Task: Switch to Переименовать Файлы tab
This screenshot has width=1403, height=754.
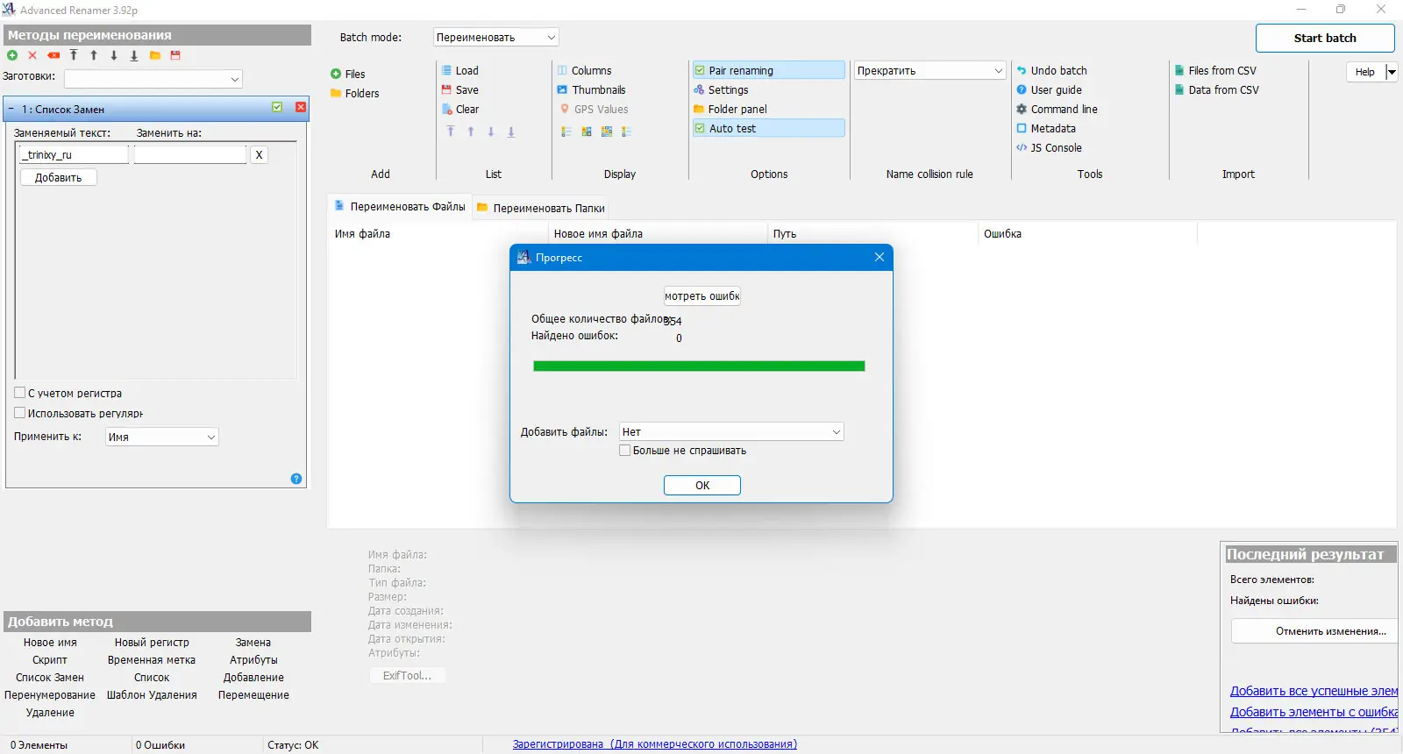Action: tap(400, 207)
